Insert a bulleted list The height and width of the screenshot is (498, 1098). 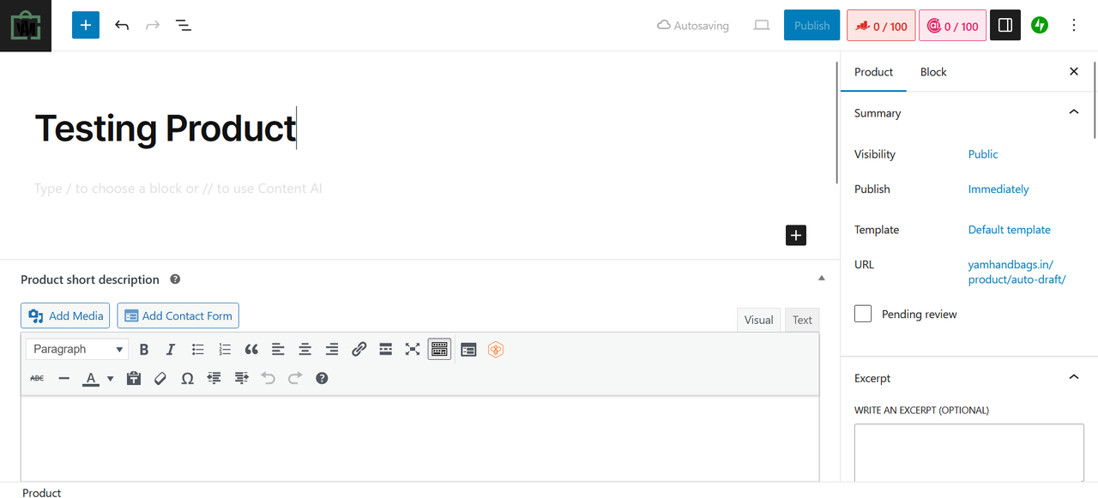tap(198, 349)
